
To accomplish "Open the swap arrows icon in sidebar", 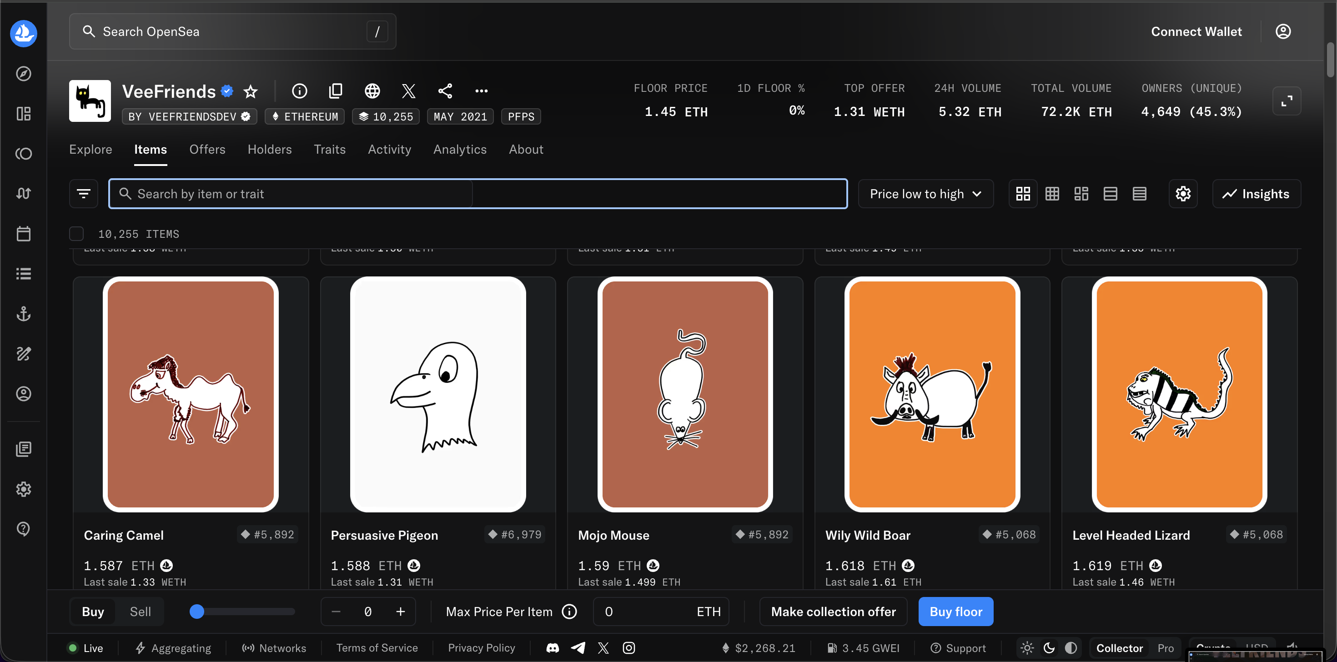I will pyautogui.click(x=23, y=194).
